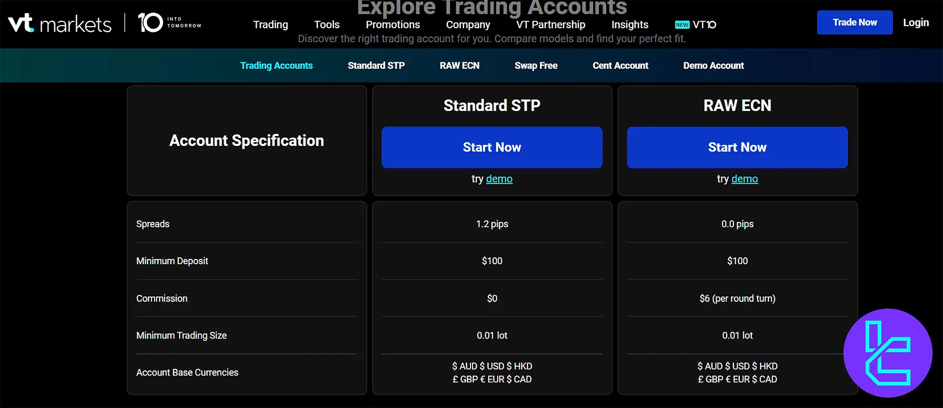Click the NEW badge beside VT10
This screenshot has height=408, width=943.
point(682,25)
